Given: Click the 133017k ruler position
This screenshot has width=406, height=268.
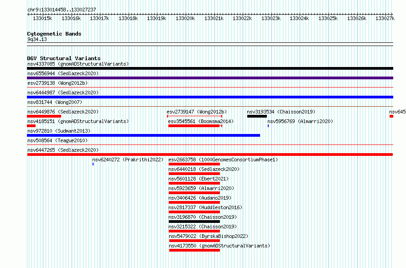Looking at the screenshot, I should pos(99,18).
